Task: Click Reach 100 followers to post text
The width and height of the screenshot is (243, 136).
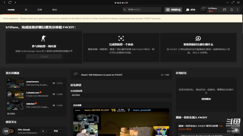Action: coord(102,75)
